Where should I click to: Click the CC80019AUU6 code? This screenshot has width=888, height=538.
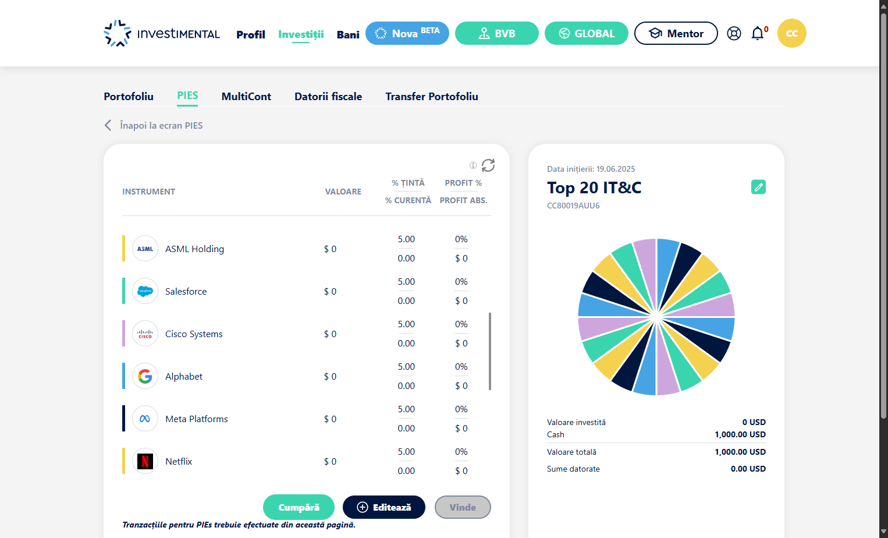click(573, 206)
